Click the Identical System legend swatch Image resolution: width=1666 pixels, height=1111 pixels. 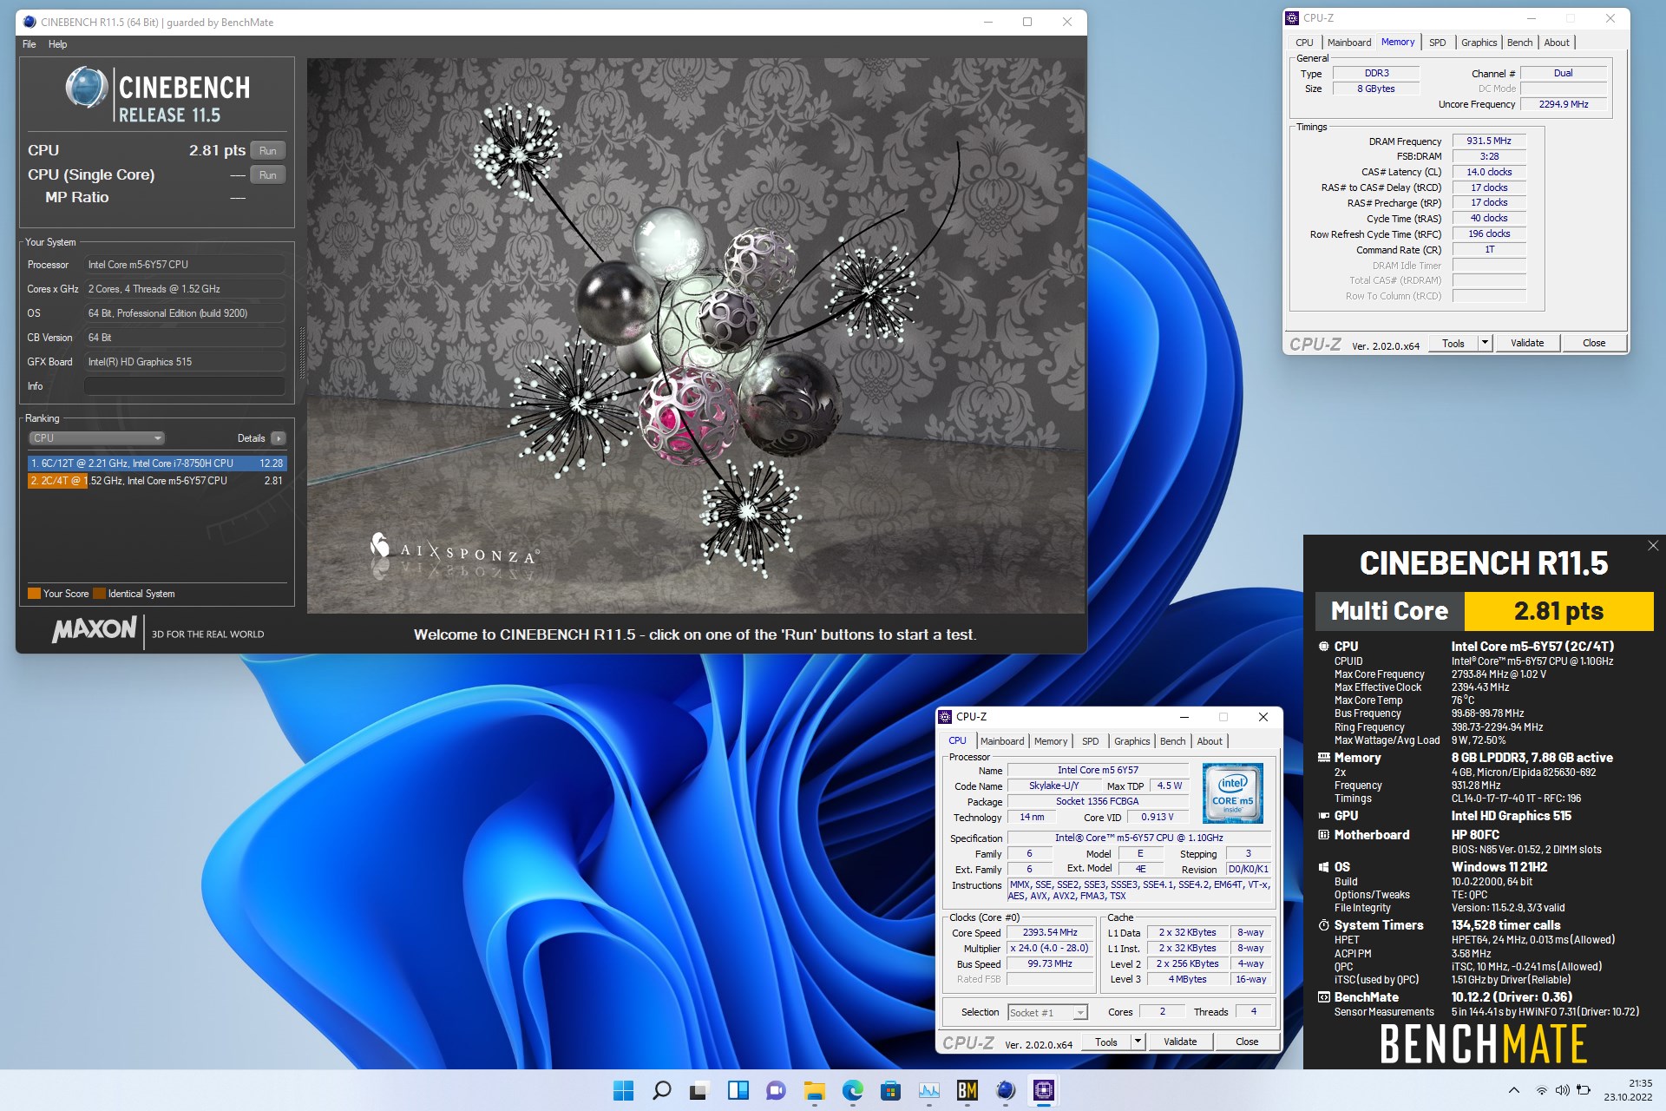(x=99, y=594)
